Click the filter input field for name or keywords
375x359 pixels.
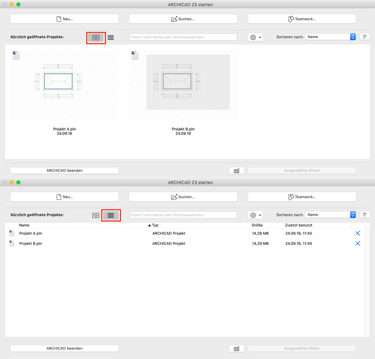183,37
